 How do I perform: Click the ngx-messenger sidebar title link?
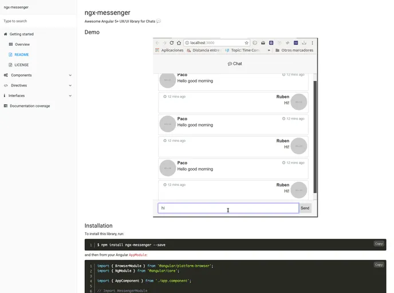pyautogui.click(x=16, y=7)
